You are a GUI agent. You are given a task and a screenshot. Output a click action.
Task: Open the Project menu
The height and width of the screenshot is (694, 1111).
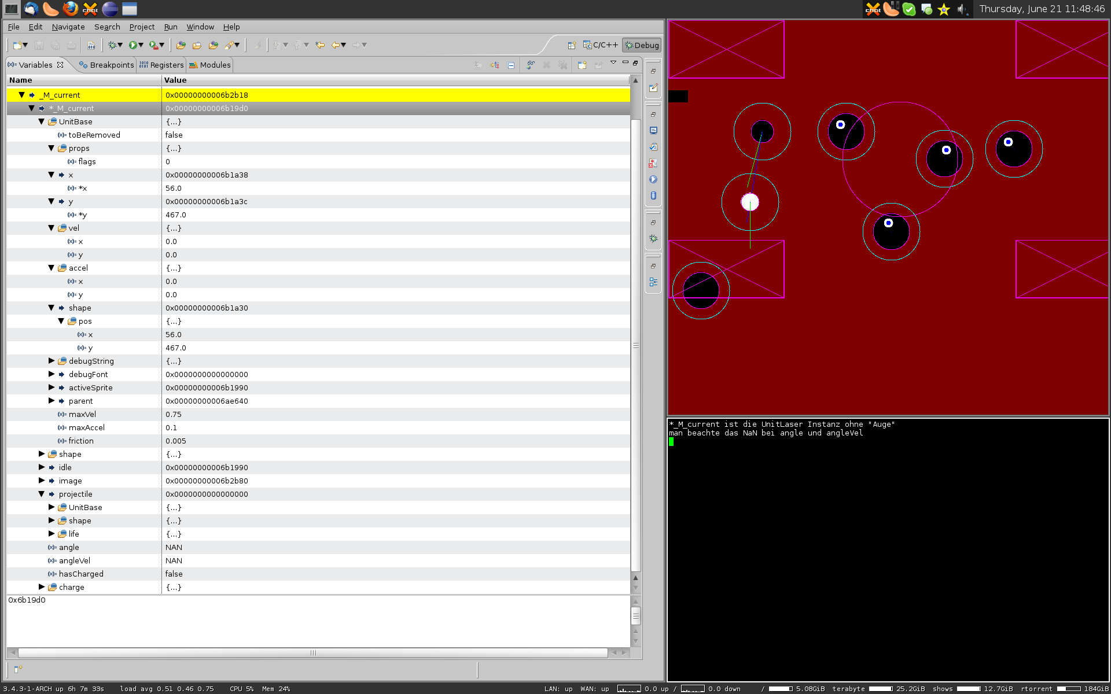click(142, 27)
